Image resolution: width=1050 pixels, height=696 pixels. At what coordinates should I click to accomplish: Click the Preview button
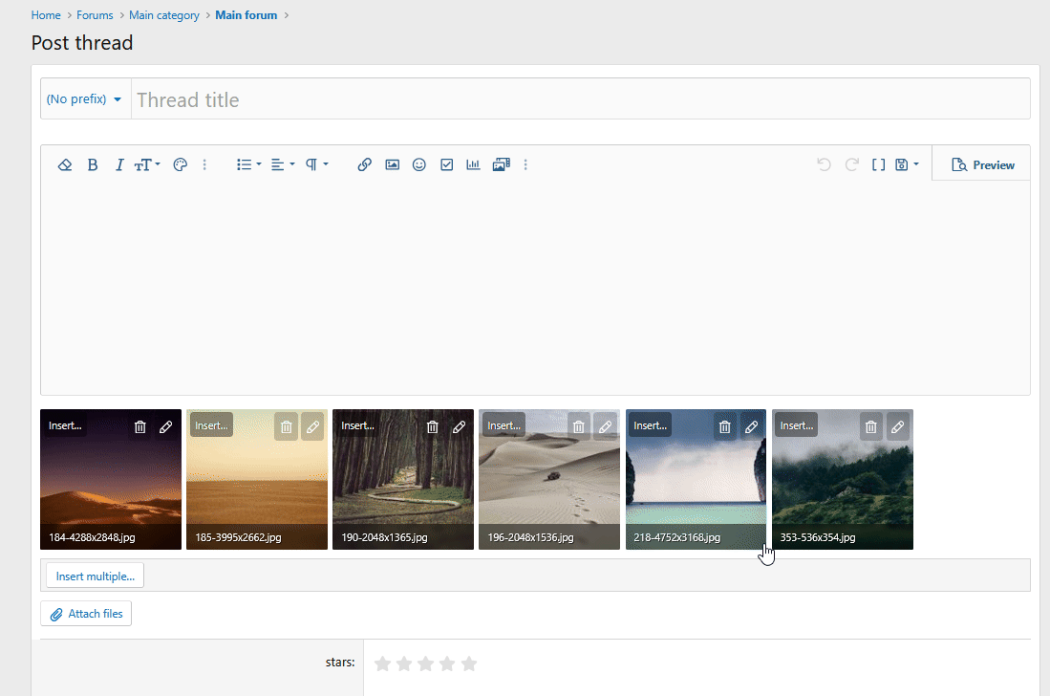click(x=982, y=164)
